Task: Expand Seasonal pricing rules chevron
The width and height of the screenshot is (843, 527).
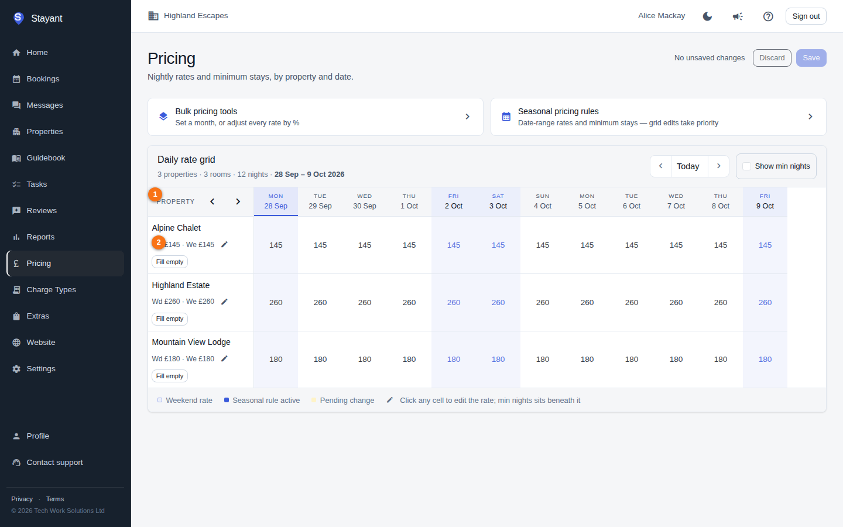Action: 810,117
